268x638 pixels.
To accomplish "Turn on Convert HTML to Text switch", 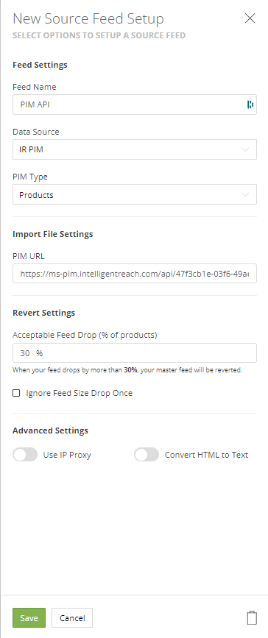I will coord(147,455).
